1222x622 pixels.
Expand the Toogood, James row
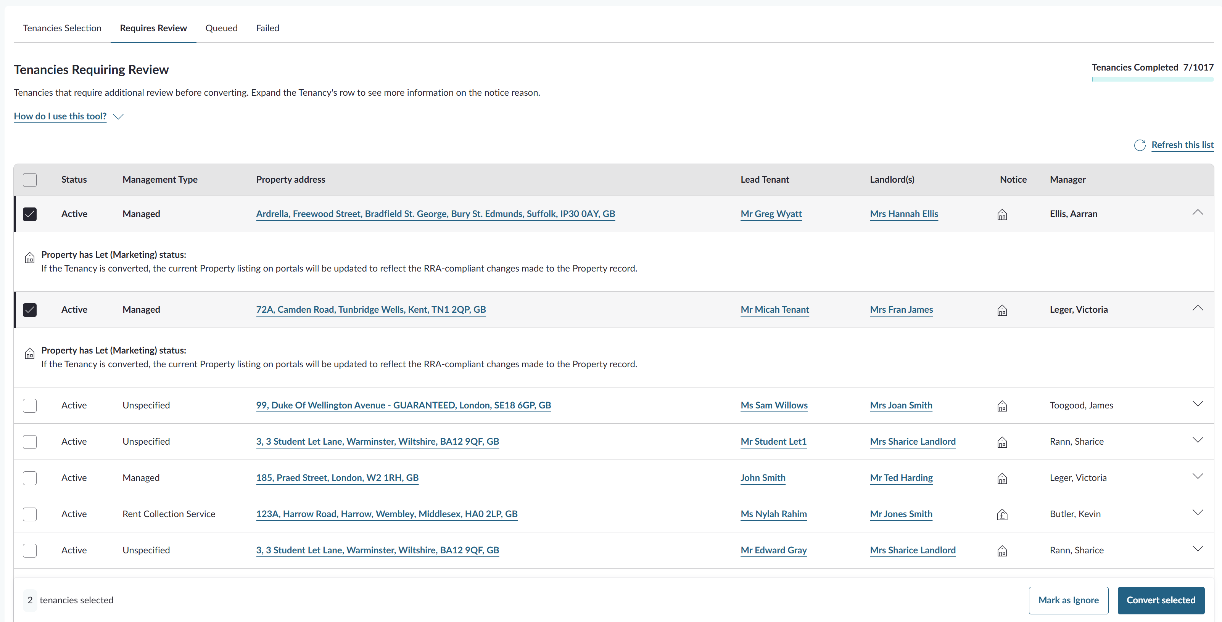click(1197, 404)
